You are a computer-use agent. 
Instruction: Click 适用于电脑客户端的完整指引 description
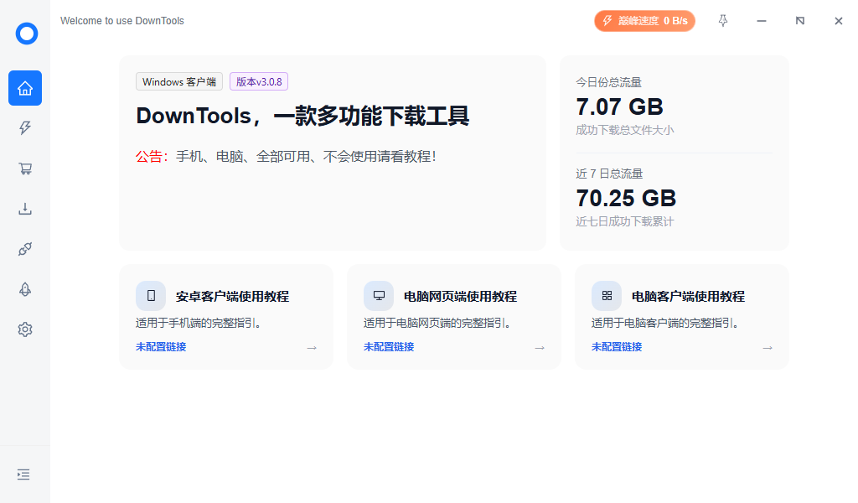tap(666, 323)
